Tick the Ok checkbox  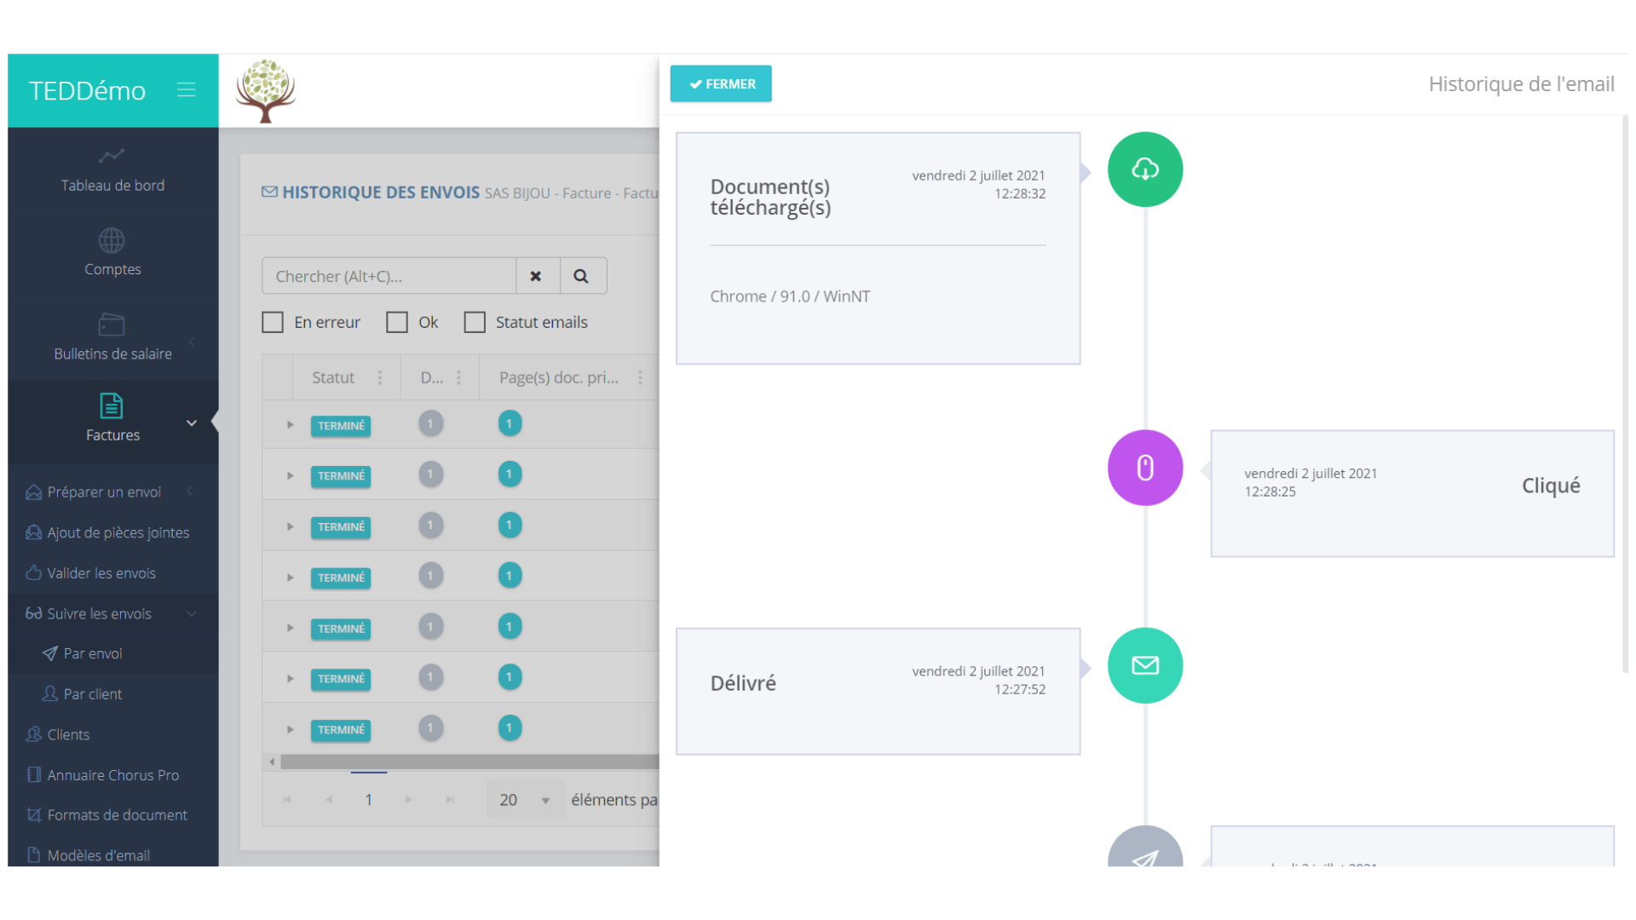[397, 322]
